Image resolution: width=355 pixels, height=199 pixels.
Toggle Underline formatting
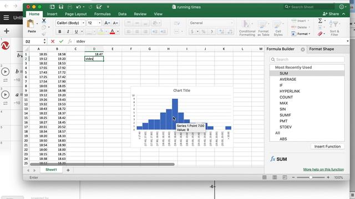pos(77,32)
